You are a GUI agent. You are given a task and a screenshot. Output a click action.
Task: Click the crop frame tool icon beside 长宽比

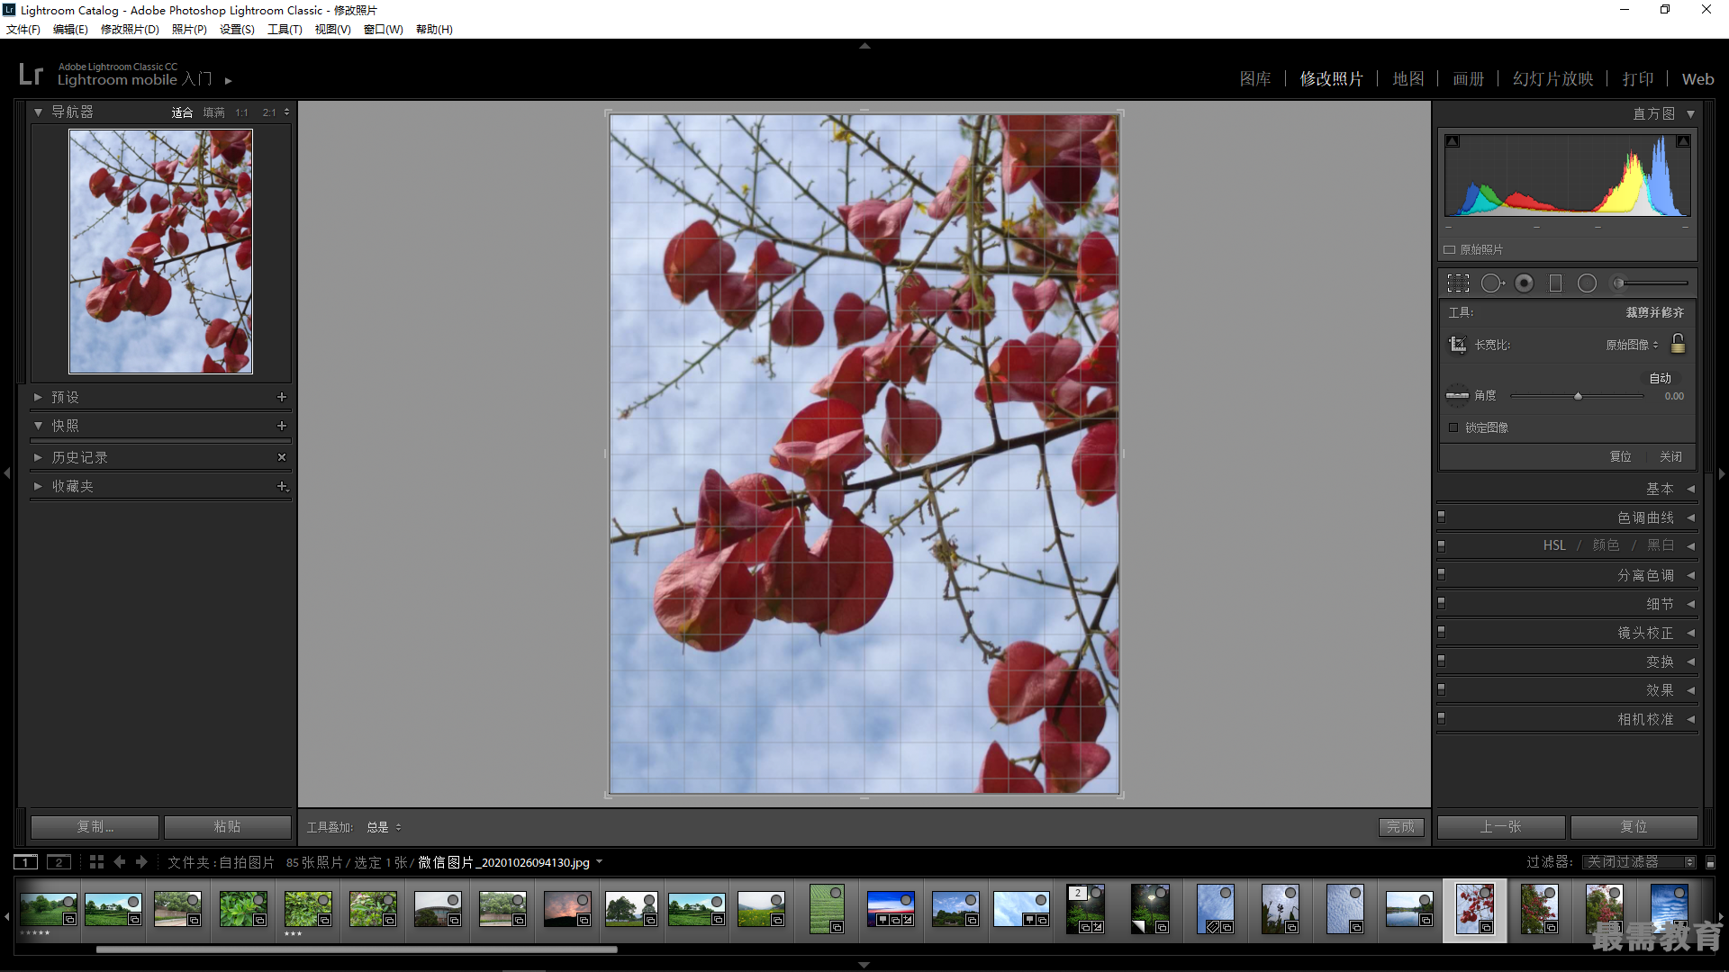(x=1457, y=345)
